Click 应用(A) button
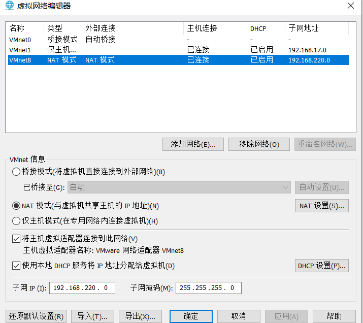The width and height of the screenshot is (363, 323). pyautogui.click(x=286, y=316)
